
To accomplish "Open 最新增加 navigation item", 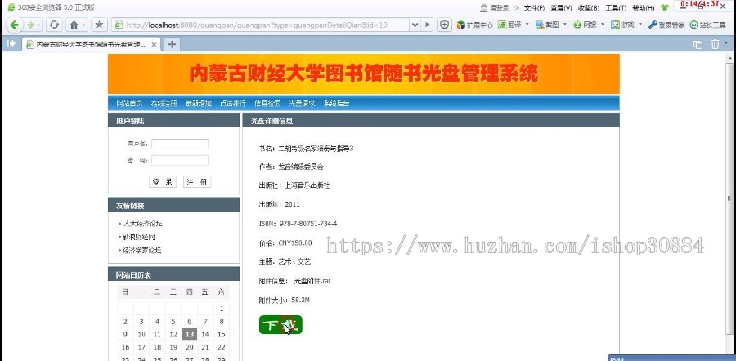I will coord(199,104).
